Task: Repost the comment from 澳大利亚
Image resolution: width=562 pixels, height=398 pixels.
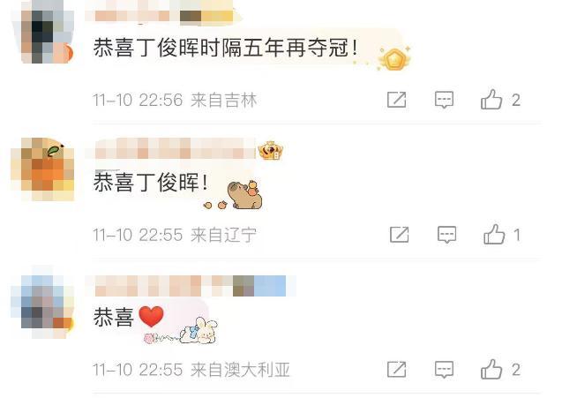Action: [396, 369]
